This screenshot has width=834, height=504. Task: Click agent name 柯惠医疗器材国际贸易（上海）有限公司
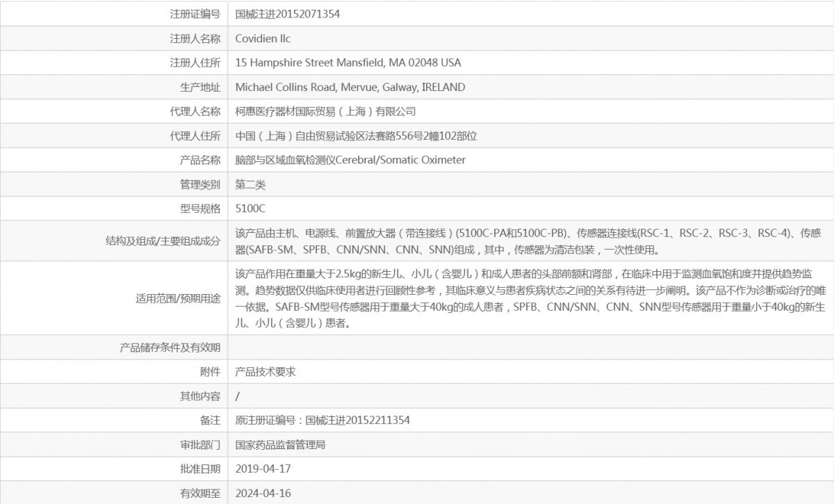[325, 111]
